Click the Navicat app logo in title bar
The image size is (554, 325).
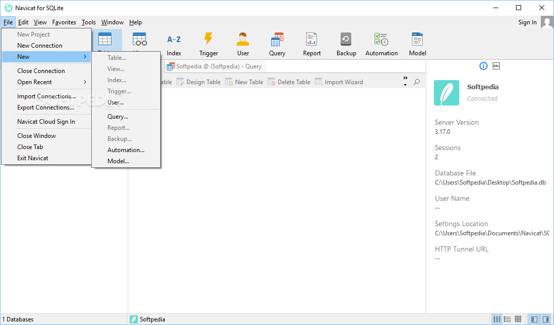point(9,8)
